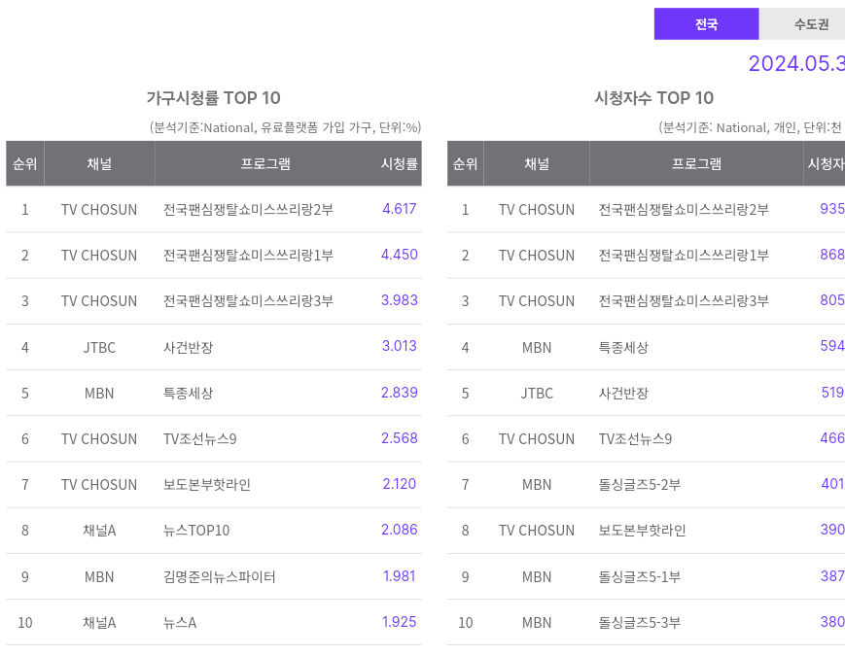Viewport: 845px width, 656px height.
Task: Click the 2024.05 date text
Action: (796, 63)
